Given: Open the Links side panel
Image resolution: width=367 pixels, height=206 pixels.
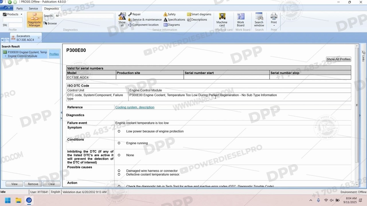Looking at the screenshot, I should pos(363,56).
